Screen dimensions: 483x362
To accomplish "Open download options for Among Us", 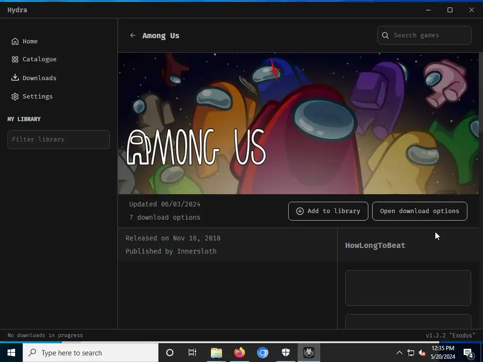I will [419, 211].
